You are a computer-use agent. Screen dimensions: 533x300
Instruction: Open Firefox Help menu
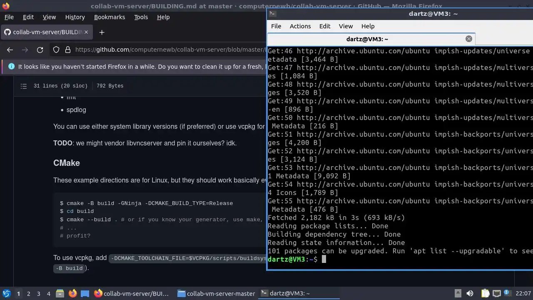163,17
